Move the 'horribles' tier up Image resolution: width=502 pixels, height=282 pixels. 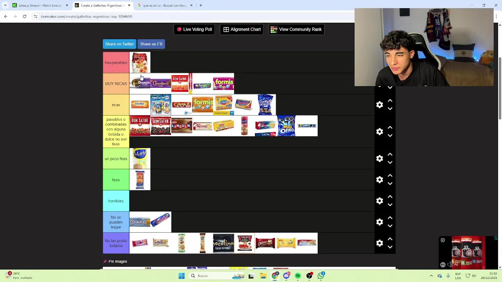tap(390, 197)
